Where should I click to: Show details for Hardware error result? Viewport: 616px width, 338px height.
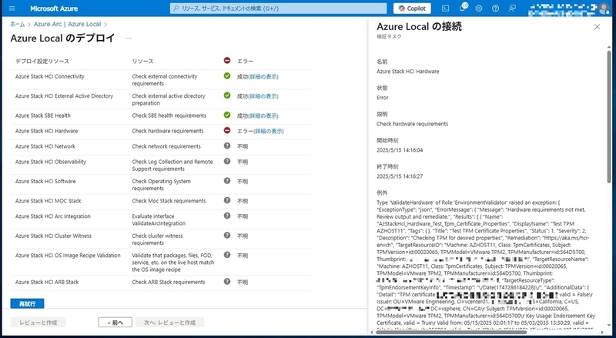point(269,131)
